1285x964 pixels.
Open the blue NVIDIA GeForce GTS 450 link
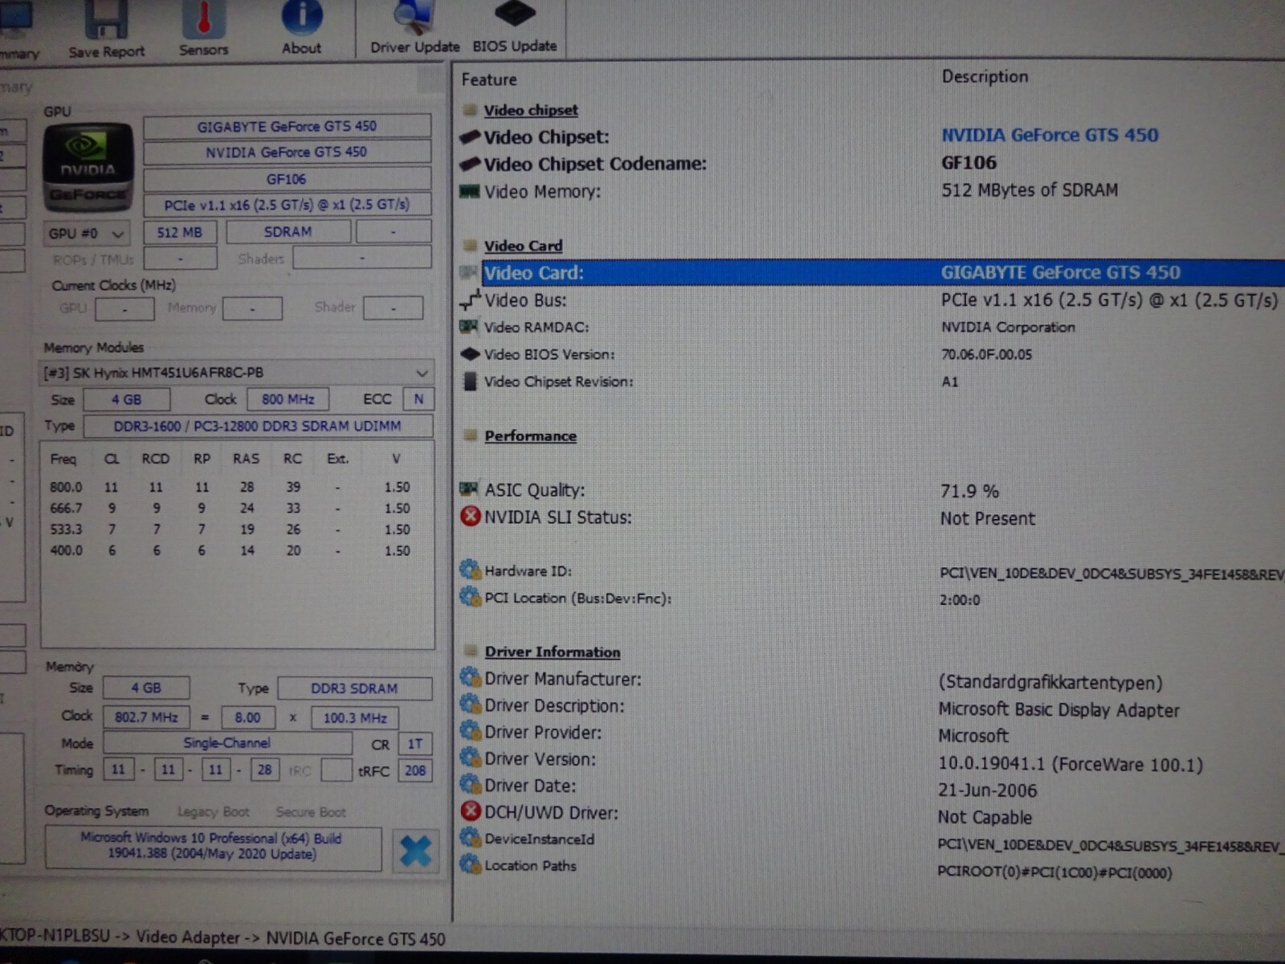(1050, 135)
